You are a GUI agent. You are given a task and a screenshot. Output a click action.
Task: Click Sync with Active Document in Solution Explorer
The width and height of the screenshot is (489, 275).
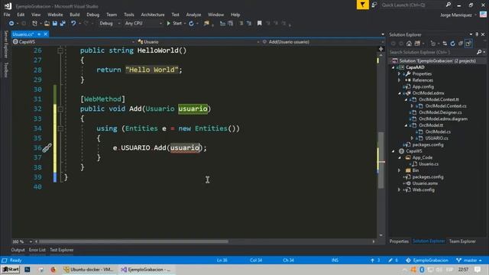coord(445,44)
